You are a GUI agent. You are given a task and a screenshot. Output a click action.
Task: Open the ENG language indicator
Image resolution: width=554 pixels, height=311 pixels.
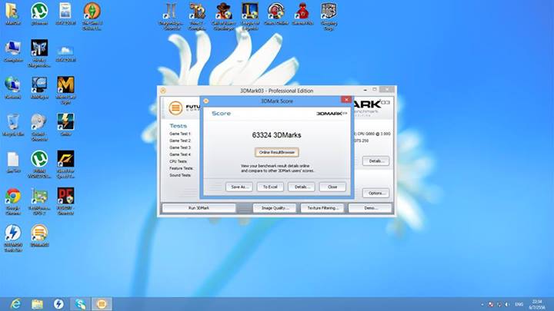[x=519, y=304]
